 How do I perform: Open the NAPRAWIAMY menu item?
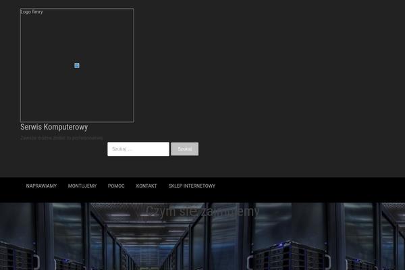(41, 186)
